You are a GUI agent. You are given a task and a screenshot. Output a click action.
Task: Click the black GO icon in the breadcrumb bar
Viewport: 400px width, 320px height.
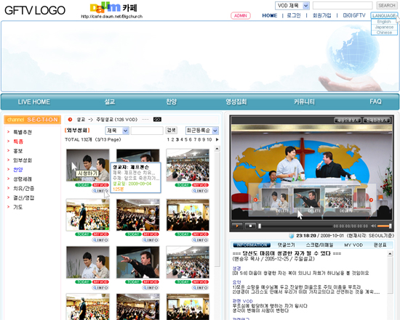(x=157, y=120)
